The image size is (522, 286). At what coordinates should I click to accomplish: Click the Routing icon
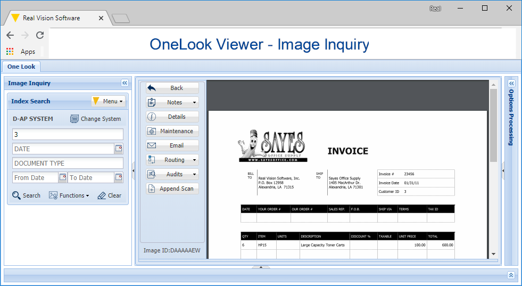pos(152,160)
